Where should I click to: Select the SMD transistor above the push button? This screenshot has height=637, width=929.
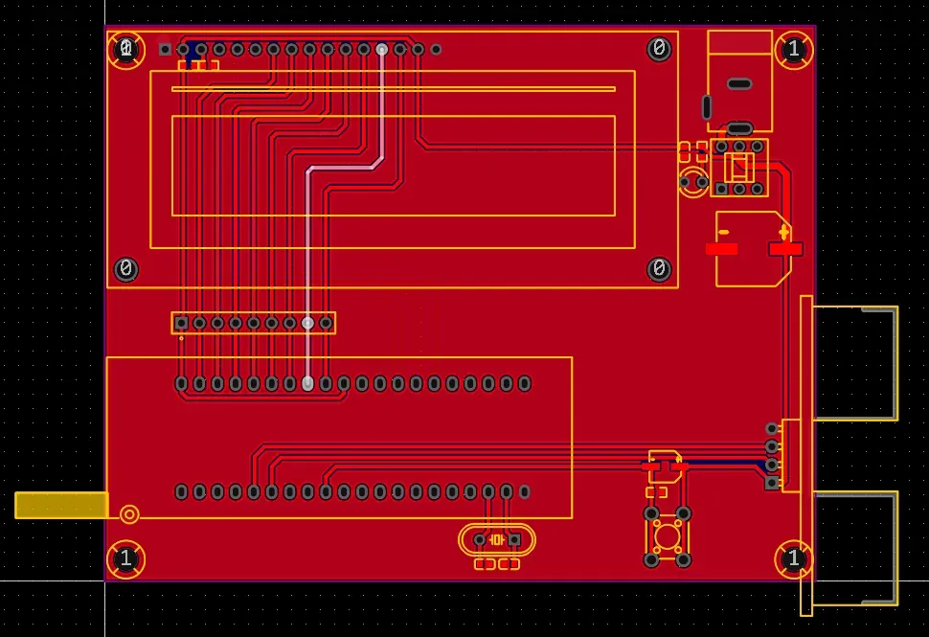click(664, 466)
